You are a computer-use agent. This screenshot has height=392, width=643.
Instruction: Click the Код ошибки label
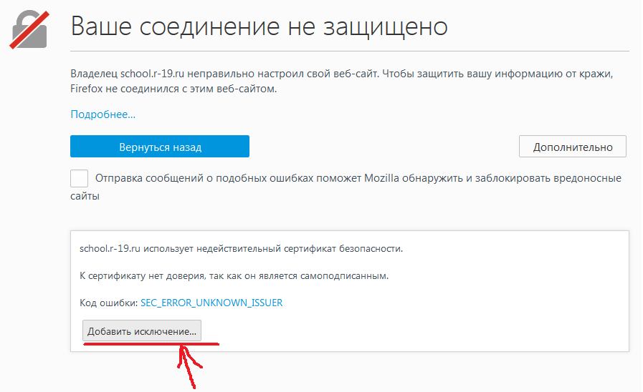tap(109, 303)
